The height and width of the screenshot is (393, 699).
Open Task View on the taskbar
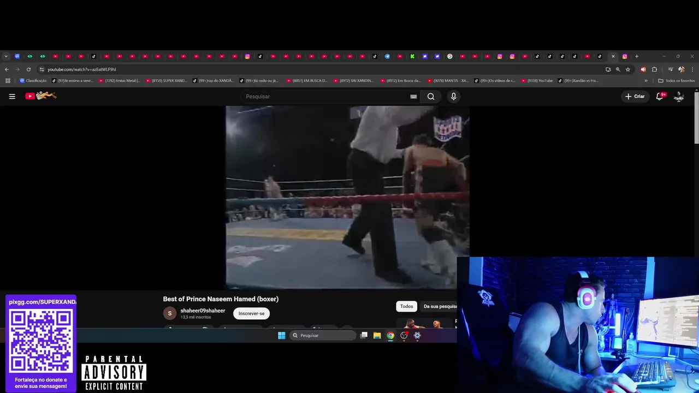(x=364, y=336)
